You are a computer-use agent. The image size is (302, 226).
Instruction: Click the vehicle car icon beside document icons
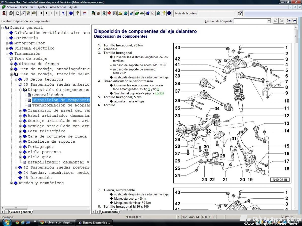pos(34,13)
